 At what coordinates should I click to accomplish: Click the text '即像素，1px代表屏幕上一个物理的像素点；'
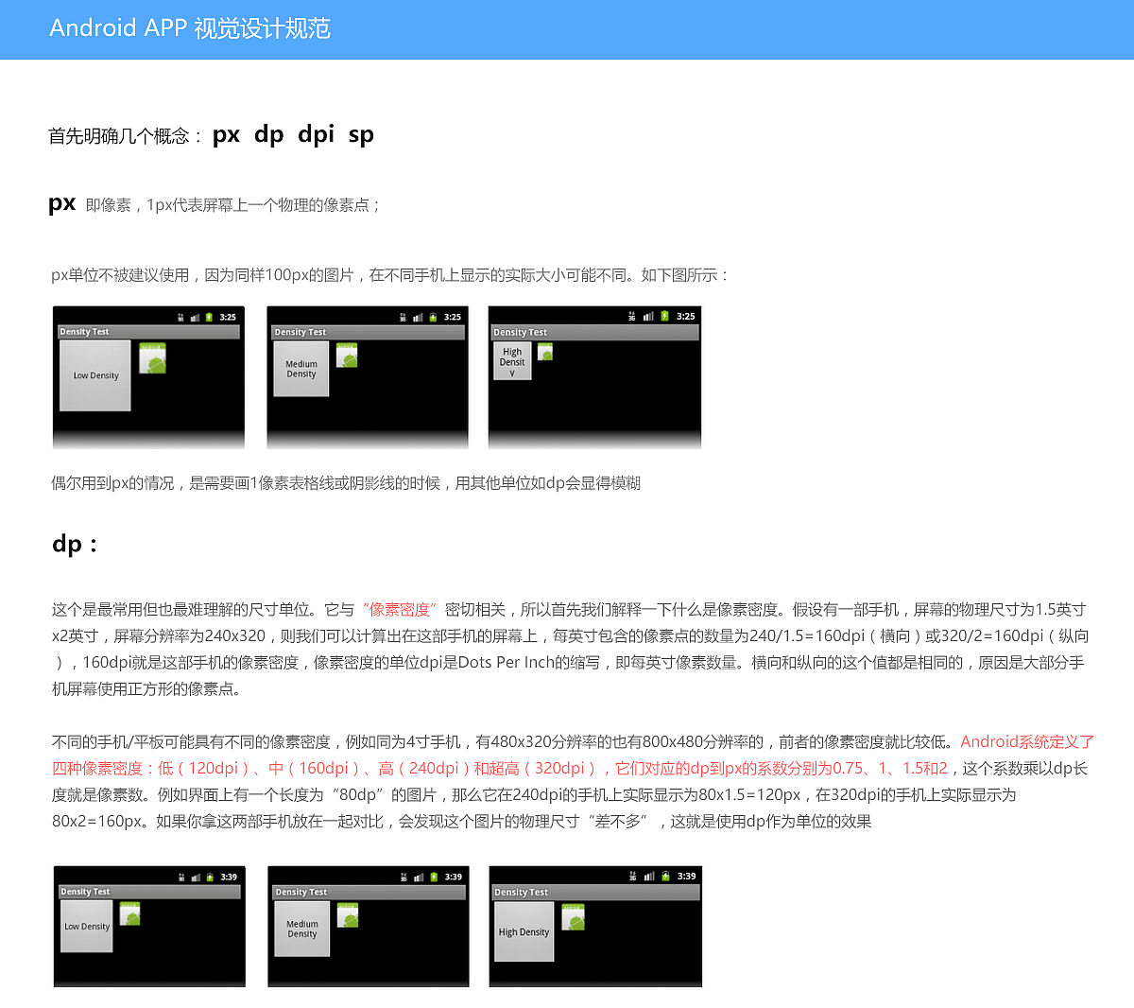233,204
